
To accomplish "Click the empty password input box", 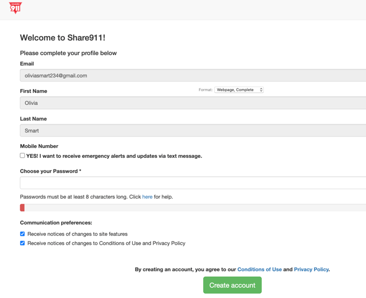I will [x=191, y=183].
